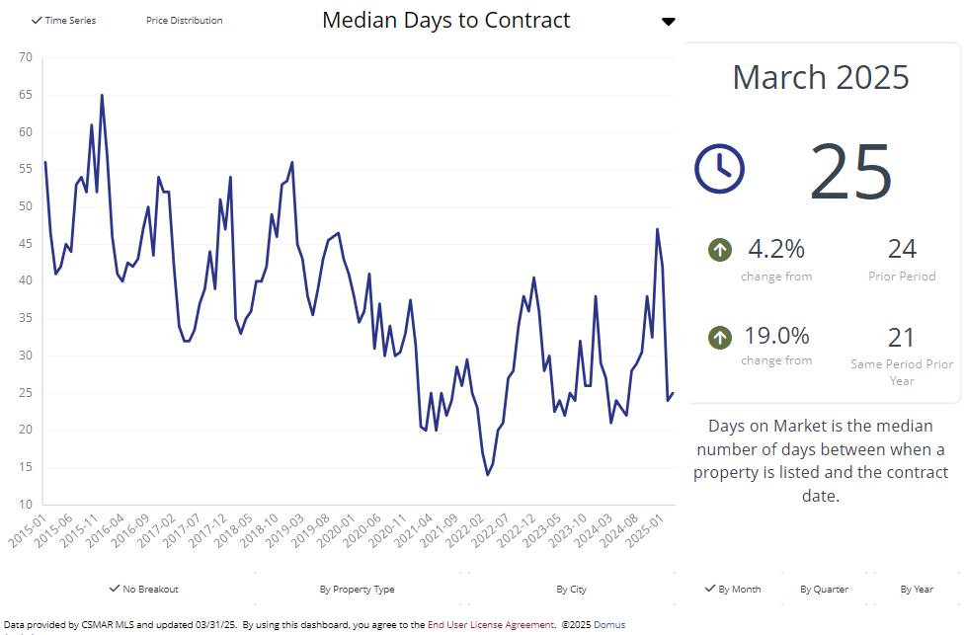Click the Same Period Prior Year value 21
The image size is (965, 635).
902,338
